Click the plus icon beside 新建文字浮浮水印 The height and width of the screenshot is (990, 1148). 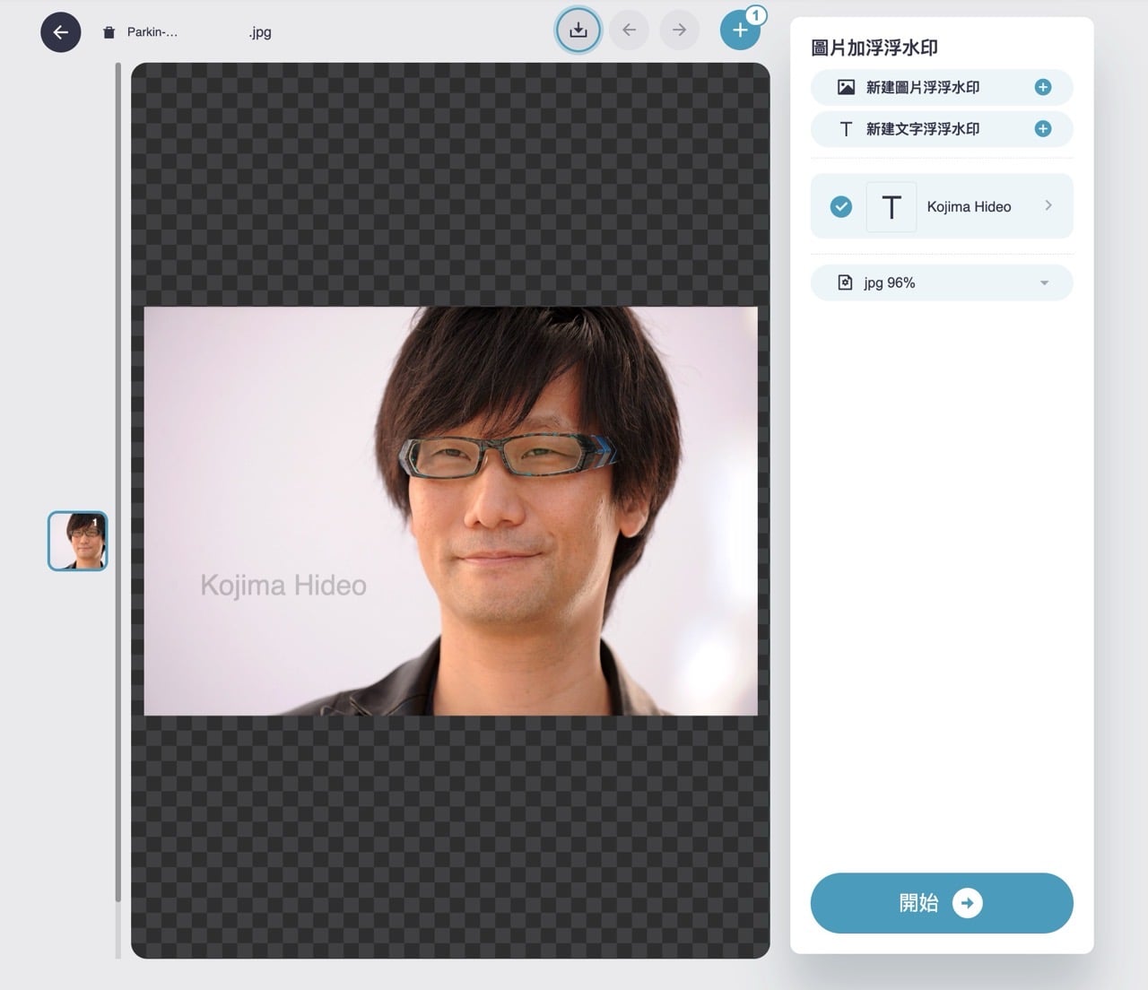point(1042,129)
